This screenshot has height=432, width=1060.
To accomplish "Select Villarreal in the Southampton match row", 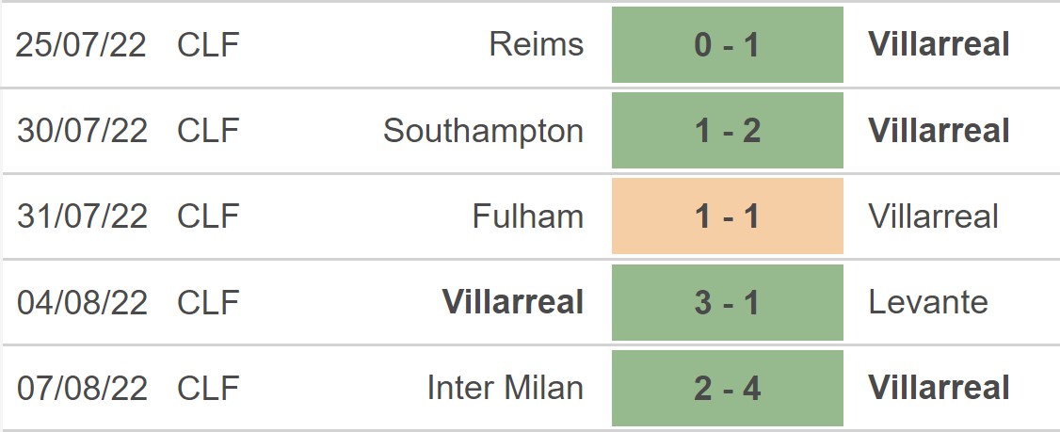I will coord(939,131).
